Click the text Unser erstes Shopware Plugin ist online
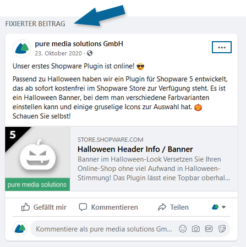The image size is (246, 247). [x=73, y=66]
